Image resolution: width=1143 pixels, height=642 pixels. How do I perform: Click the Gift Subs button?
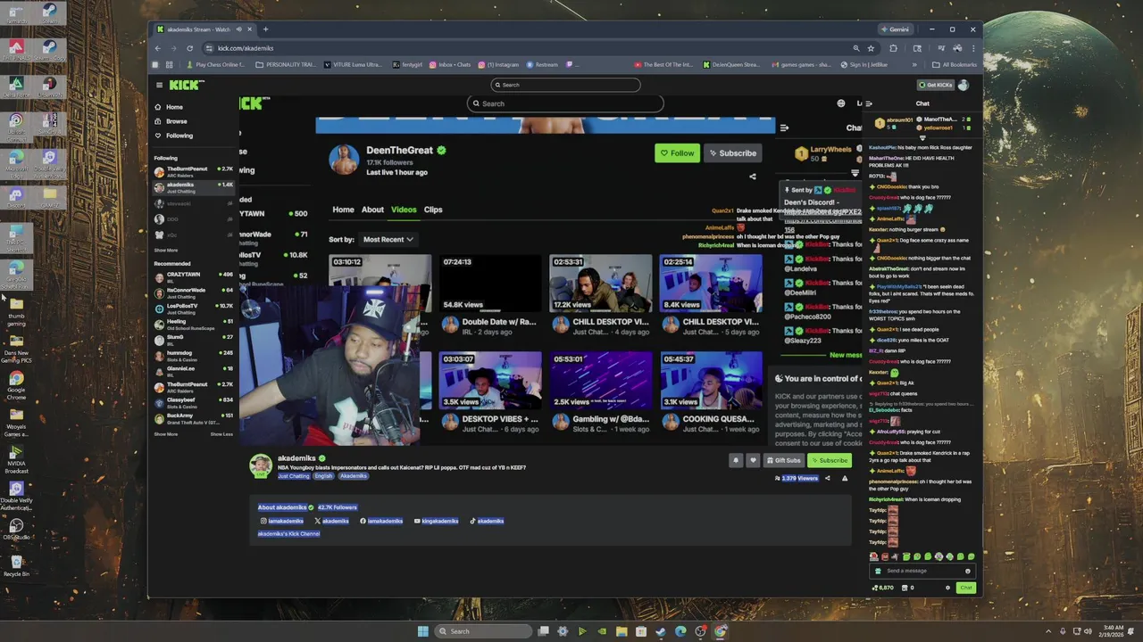783,460
